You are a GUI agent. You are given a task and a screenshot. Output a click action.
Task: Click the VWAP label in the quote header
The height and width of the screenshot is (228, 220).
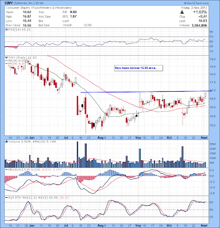click(67, 25)
